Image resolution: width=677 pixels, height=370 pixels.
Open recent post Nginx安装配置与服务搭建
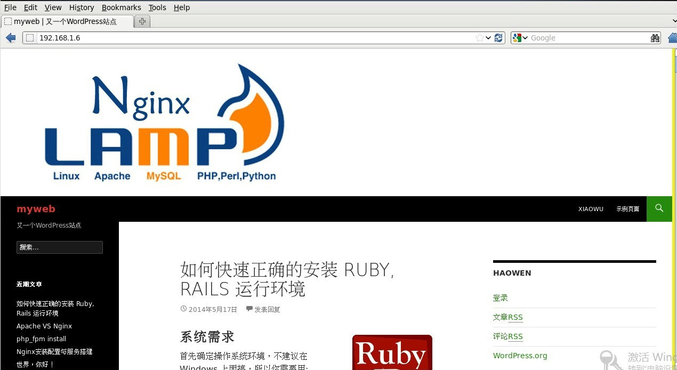pos(54,351)
